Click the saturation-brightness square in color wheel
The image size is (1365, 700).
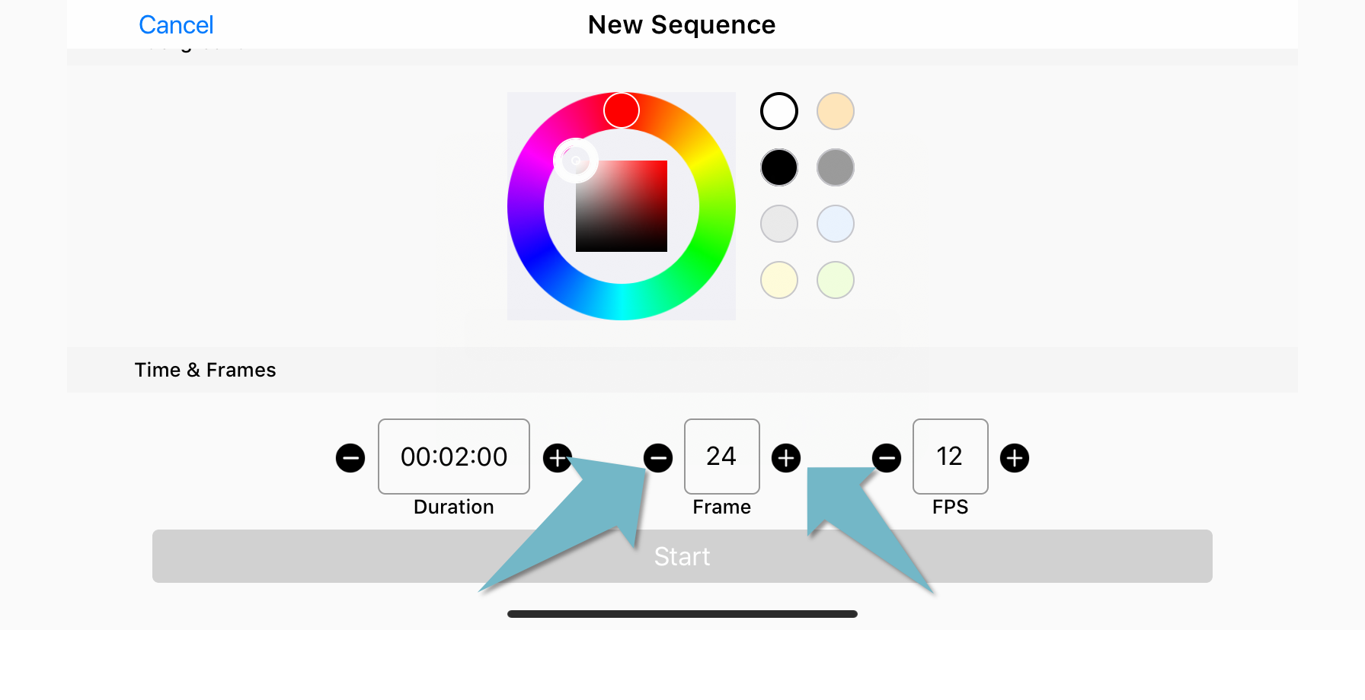(622, 206)
